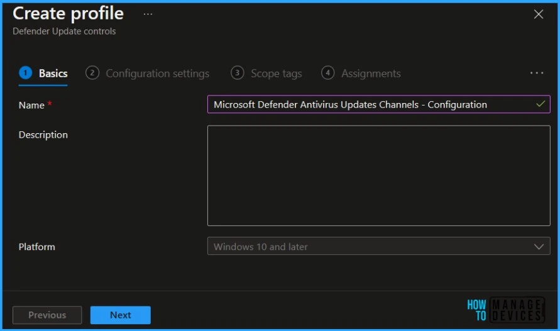Click the Platform dropdown chevron arrow

click(539, 246)
